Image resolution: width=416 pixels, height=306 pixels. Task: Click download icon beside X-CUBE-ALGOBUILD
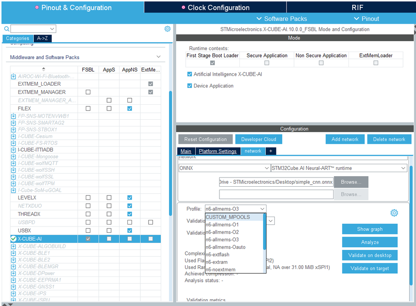pyautogui.click(x=13, y=247)
